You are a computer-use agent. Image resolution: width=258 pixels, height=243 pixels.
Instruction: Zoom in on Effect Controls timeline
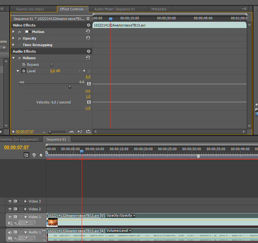coord(71,131)
